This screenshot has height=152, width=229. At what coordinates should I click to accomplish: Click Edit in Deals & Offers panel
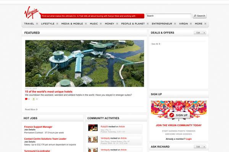point(198,33)
